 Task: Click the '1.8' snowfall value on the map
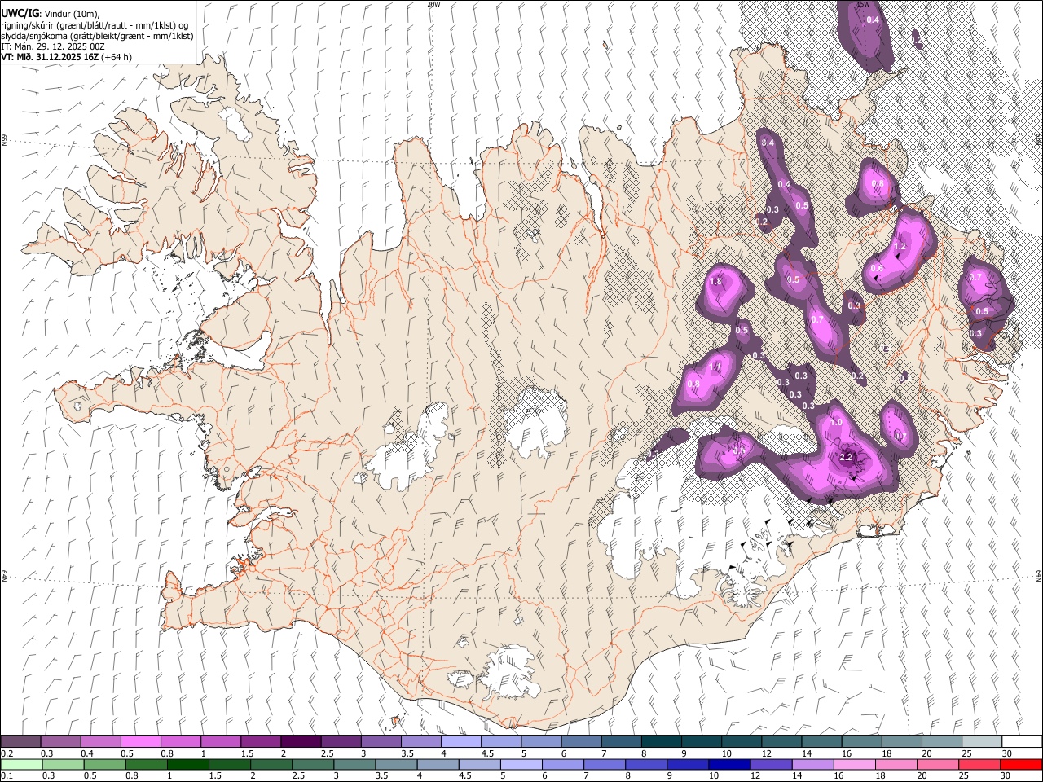(x=716, y=282)
